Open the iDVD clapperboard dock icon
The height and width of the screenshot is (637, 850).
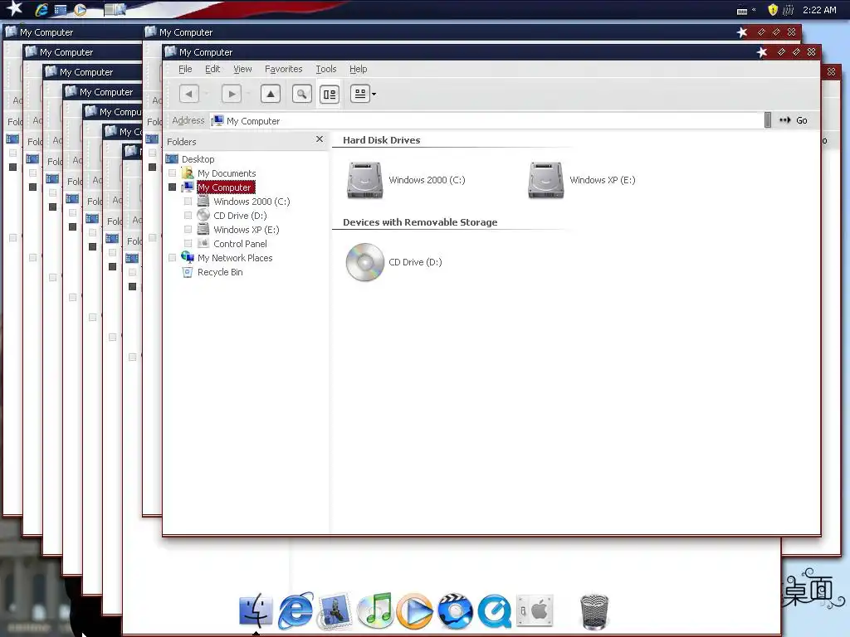pyautogui.click(x=454, y=611)
